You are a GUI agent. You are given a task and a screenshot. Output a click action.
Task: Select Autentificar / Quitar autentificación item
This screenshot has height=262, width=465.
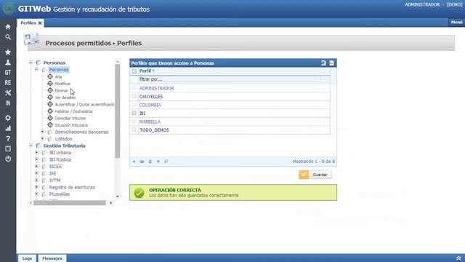pos(85,105)
